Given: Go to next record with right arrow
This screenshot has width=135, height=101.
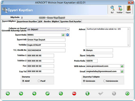Looking at the screenshot, I should click(x=34, y=94).
